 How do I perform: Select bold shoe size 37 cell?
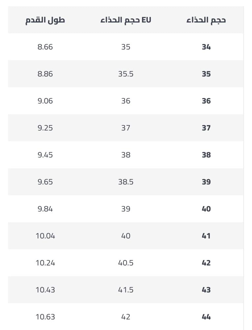coord(206,128)
